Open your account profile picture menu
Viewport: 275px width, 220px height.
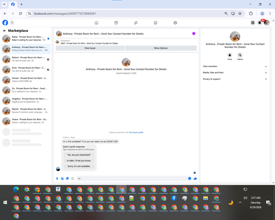coord(267,23)
